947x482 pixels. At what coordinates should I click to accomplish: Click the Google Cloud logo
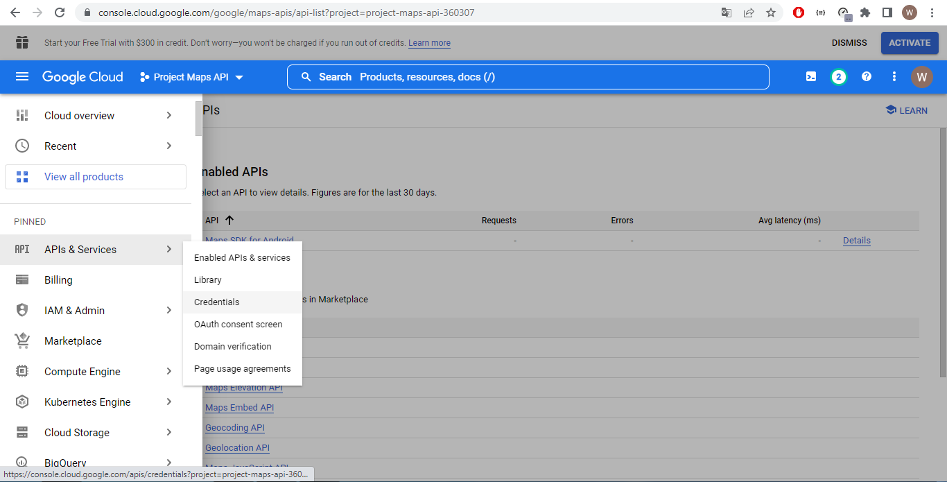point(82,77)
